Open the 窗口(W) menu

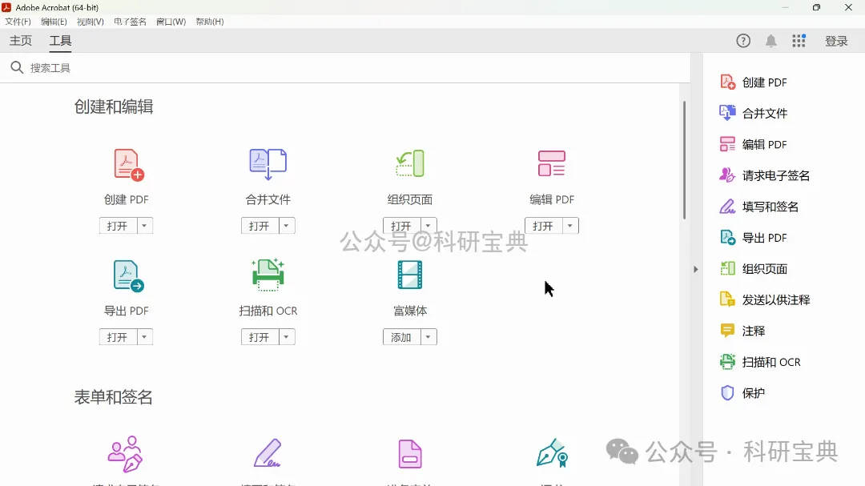[x=171, y=22]
